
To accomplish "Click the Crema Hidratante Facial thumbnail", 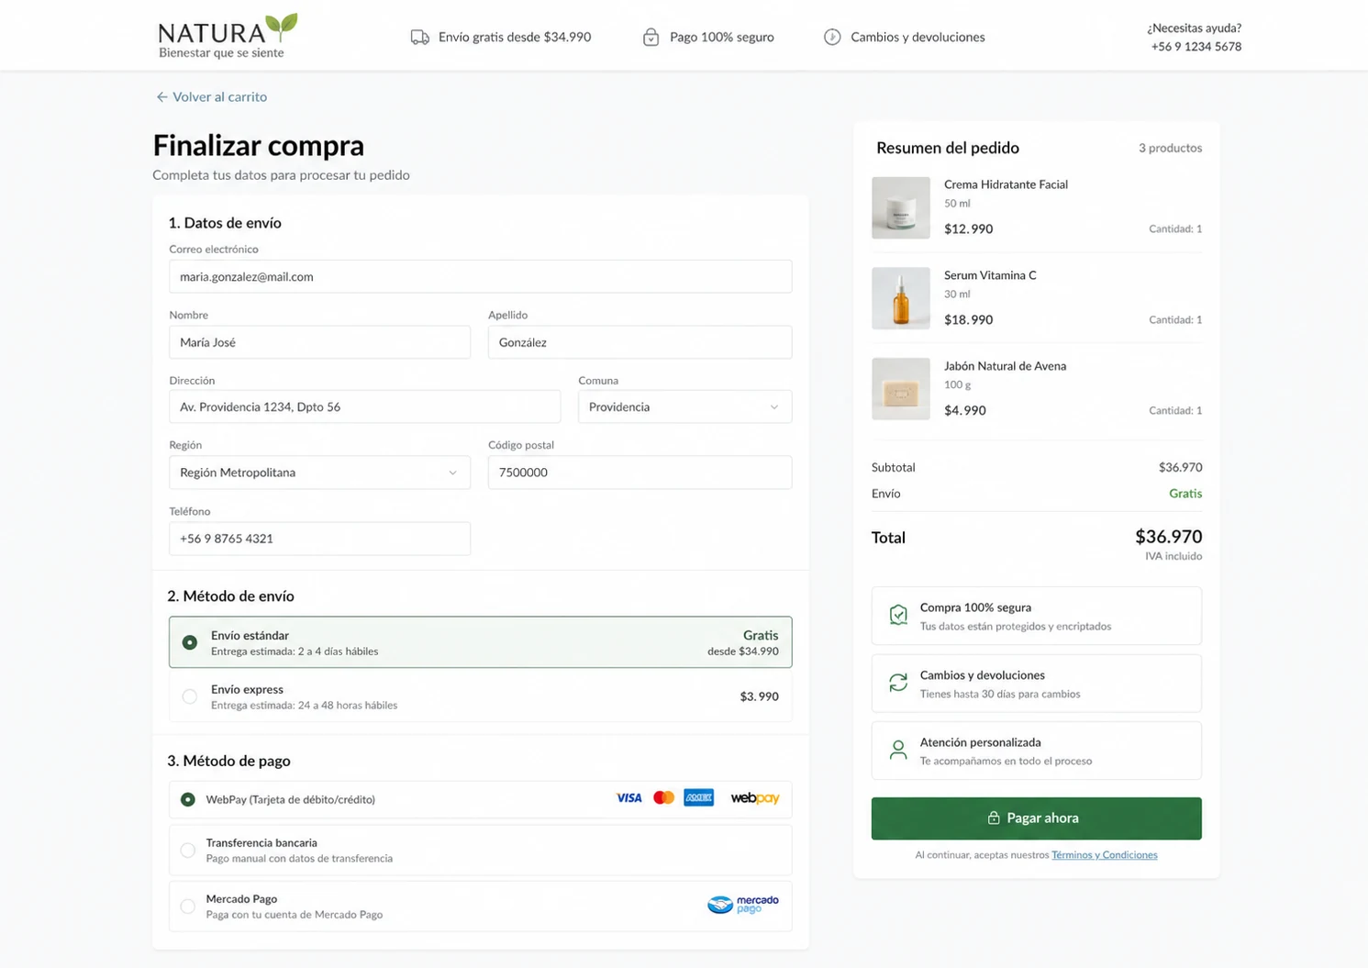I will (x=901, y=208).
